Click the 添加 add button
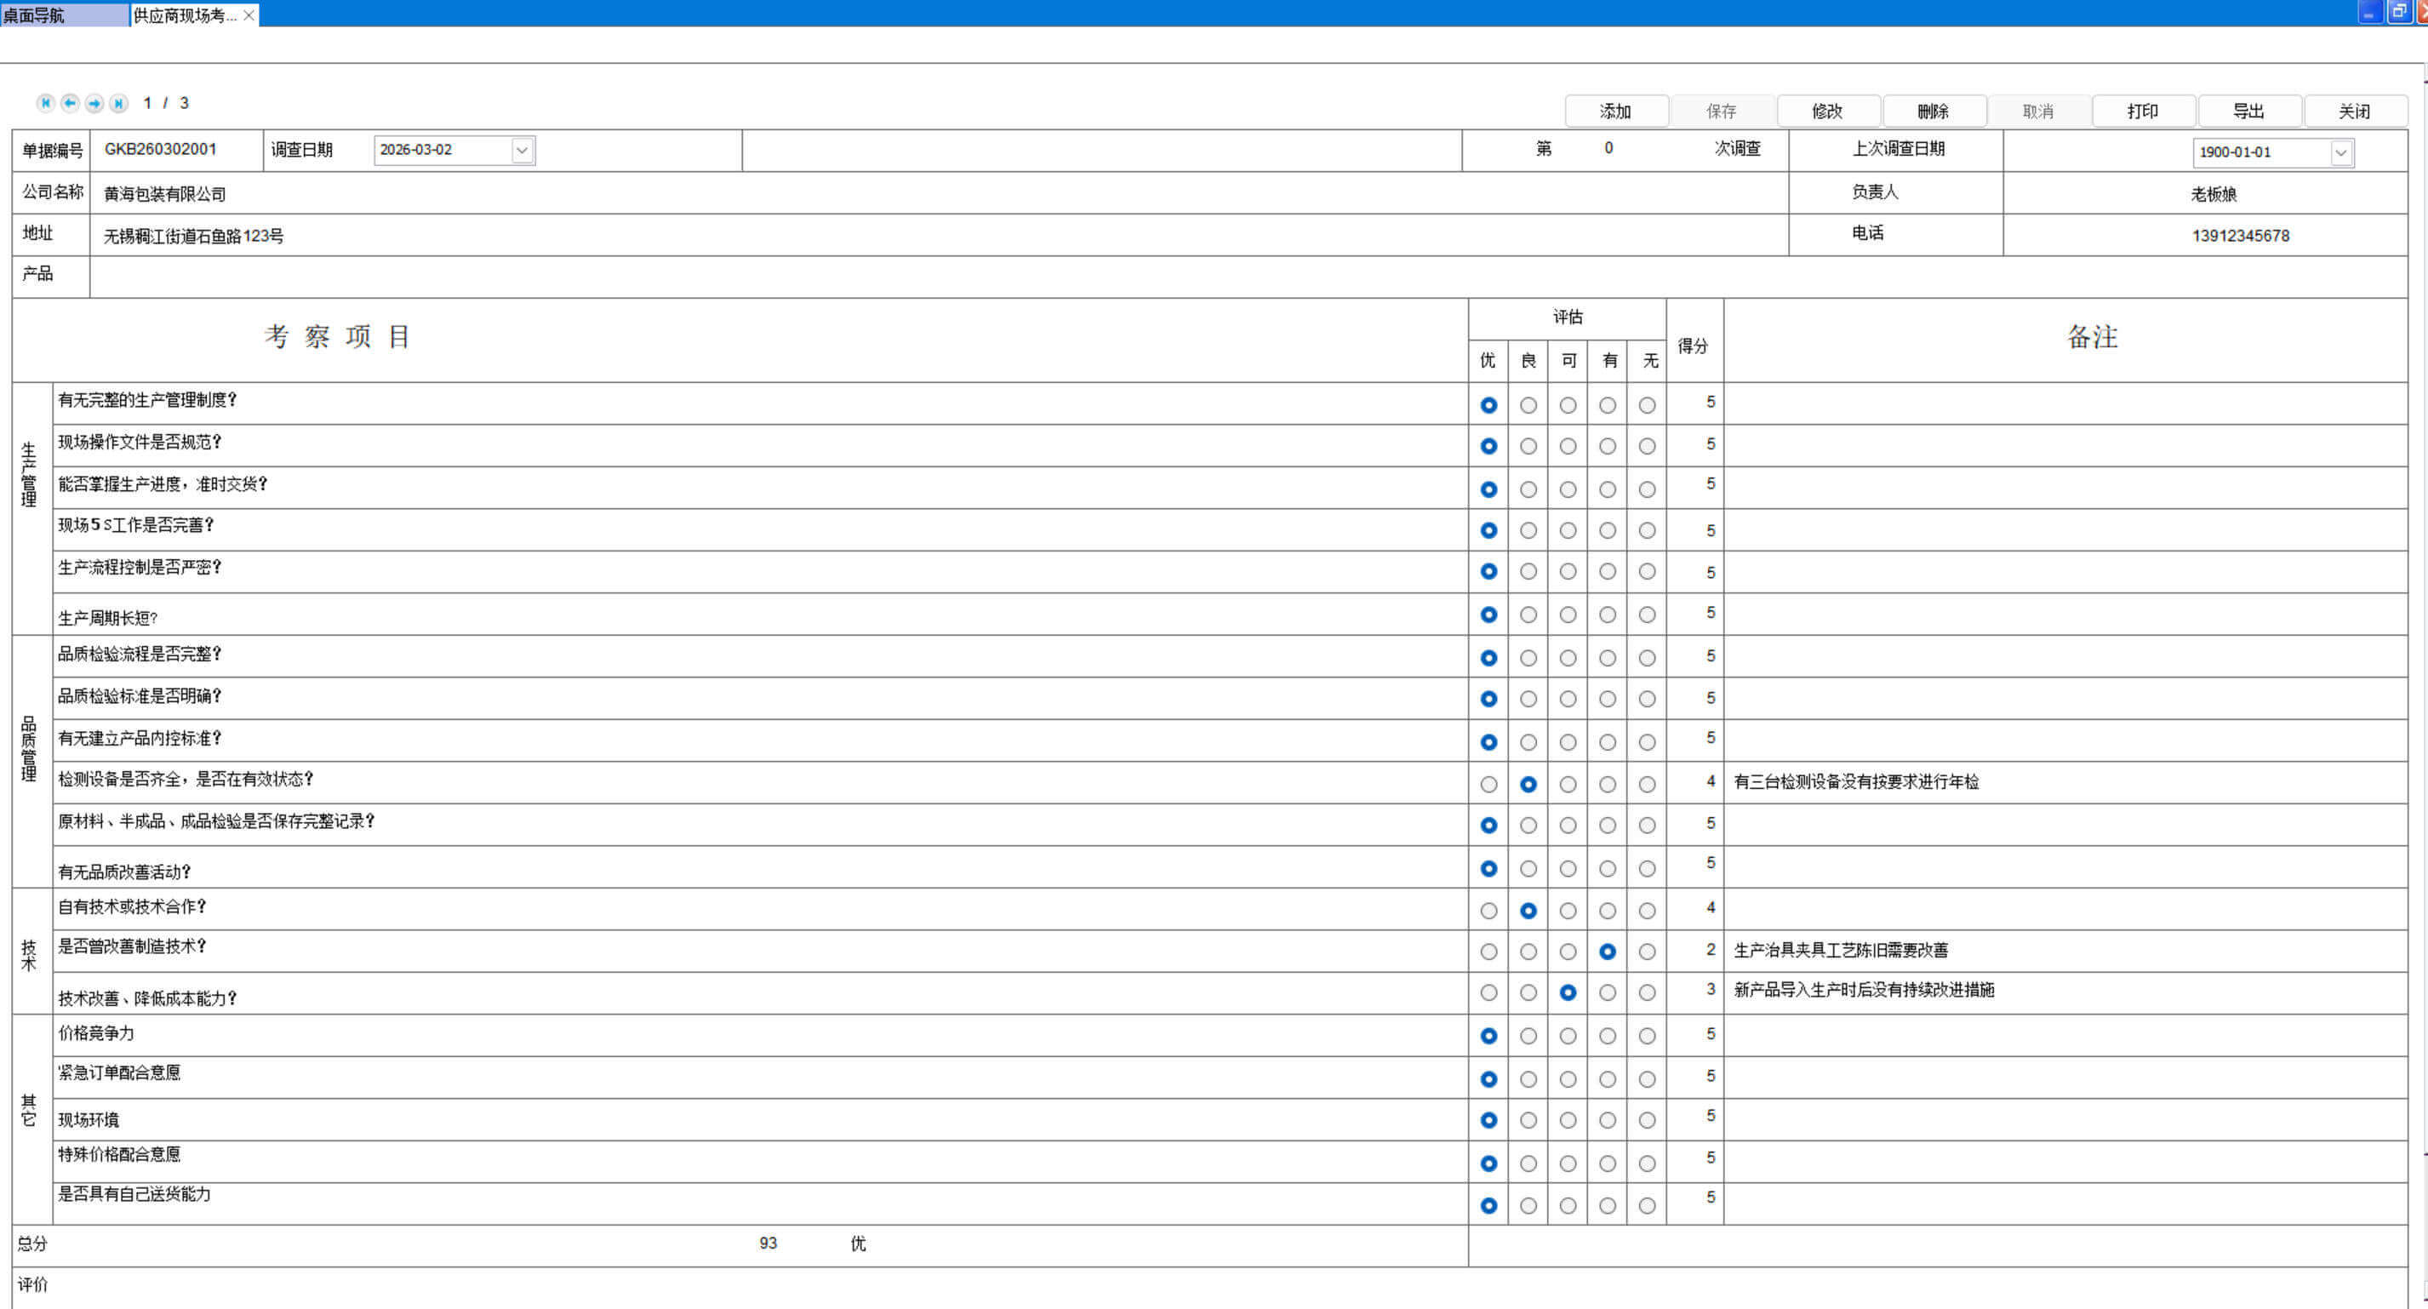2428x1309 pixels. point(1614,111)
